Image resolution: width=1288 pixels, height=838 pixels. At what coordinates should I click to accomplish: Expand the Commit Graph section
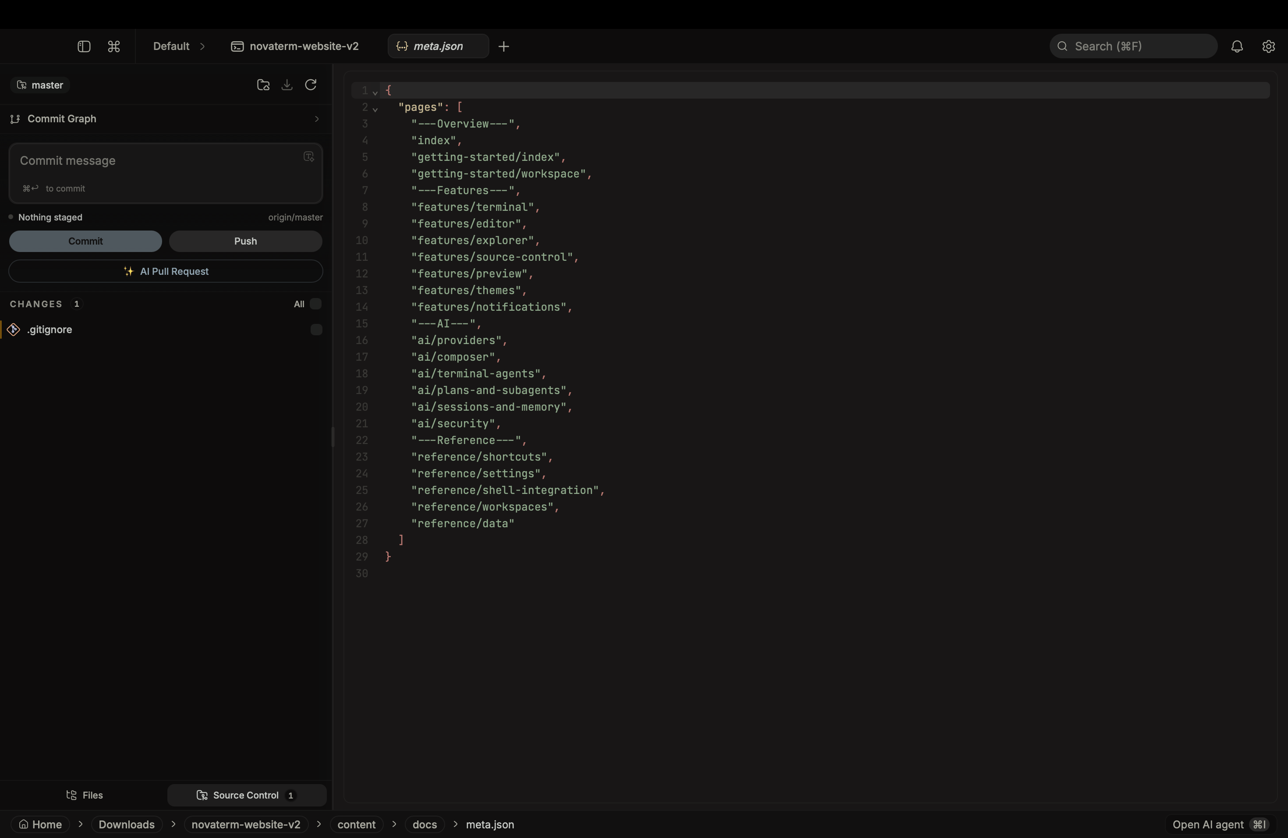pos(317,119)
